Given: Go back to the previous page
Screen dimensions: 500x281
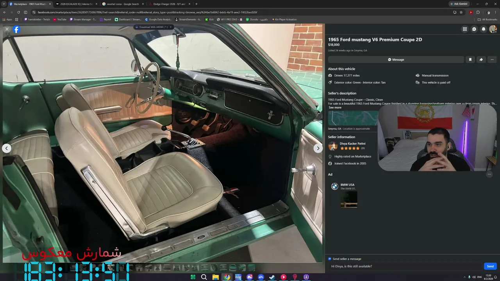Looking at the screenshot, I should click(x=5, y=12).
